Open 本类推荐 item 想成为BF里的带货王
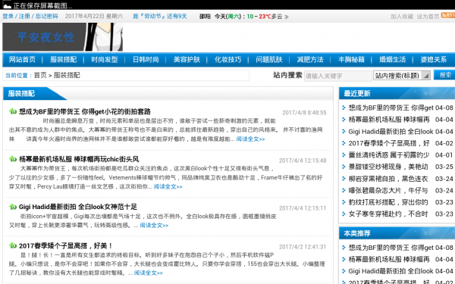 coord(391,248)
